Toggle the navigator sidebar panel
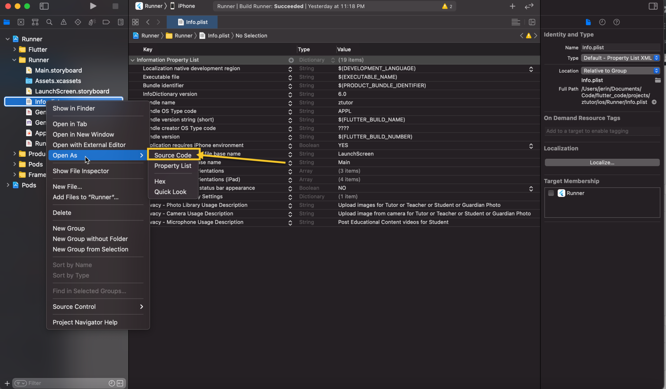Viewport: 666px width, 389px height. [44, 6]
